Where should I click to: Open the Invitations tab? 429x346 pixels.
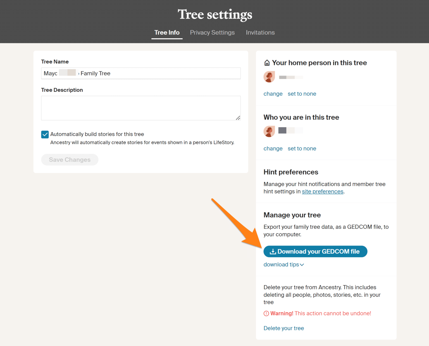click(x=260, y=32)
